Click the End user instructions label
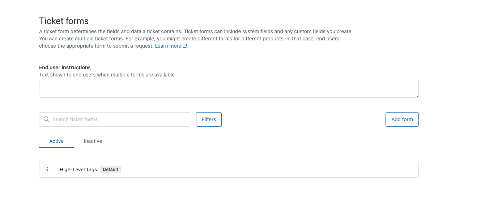 pos(65,67)
